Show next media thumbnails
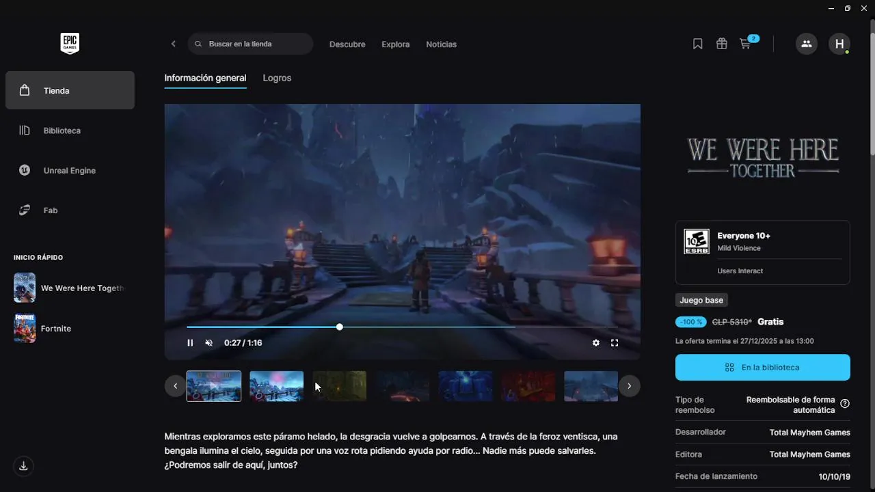Image resolution: width=875 pixels, height=492 pixels. [x=629, y=386]
